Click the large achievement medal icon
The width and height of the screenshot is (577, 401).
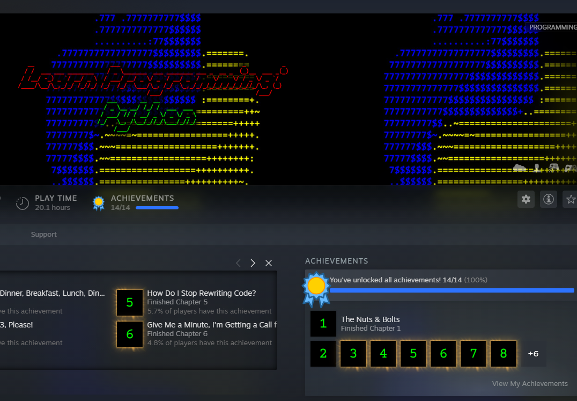[x=316, y=289]
